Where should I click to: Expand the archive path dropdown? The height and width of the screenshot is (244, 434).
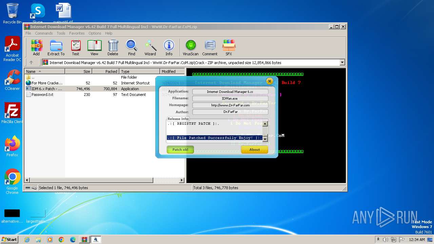tap(342, 62)
